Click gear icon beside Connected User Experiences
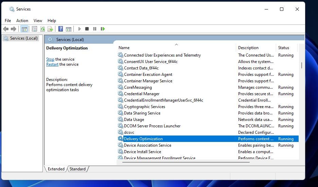The image size is (318, 187). click(x=121, y=55)
